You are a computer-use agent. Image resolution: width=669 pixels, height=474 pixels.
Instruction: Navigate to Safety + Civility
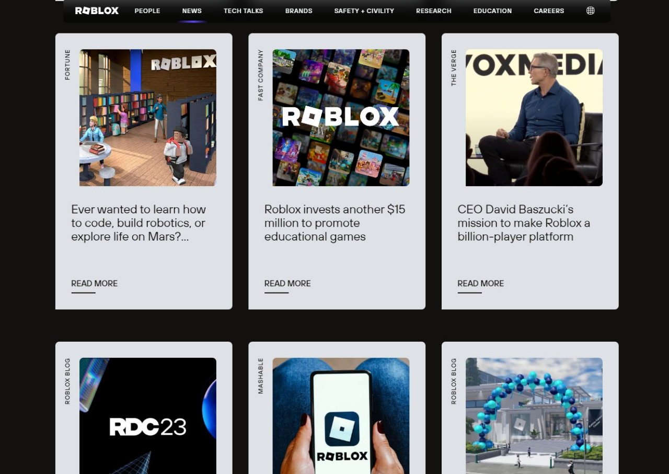click(364, 11)
